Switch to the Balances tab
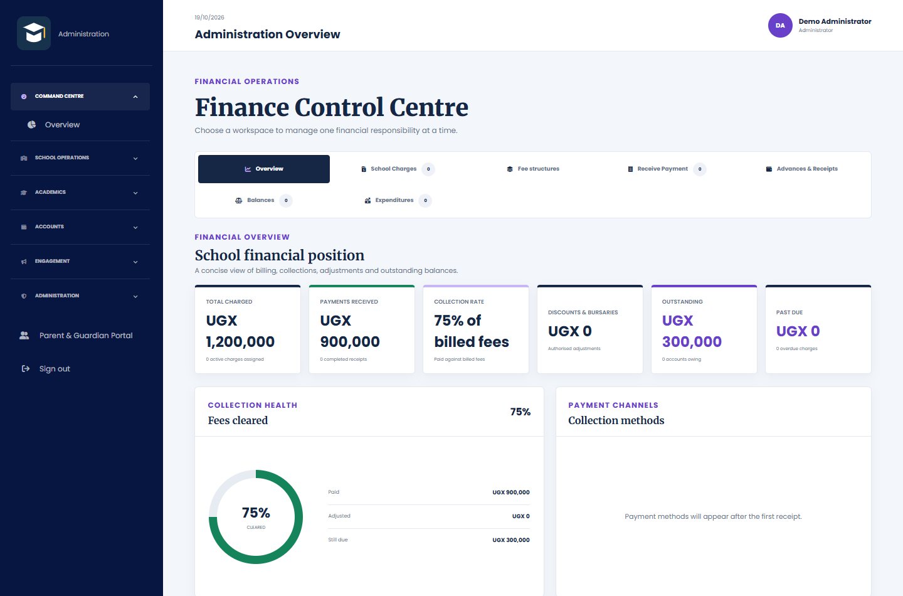 click(x=263, y=201)
